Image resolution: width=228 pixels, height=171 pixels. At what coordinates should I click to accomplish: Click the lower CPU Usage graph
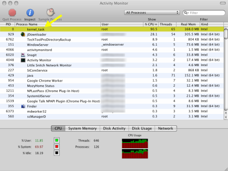tap(135, 154)
